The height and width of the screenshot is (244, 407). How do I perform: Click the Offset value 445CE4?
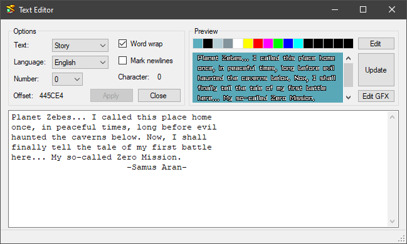pos(51,96)
